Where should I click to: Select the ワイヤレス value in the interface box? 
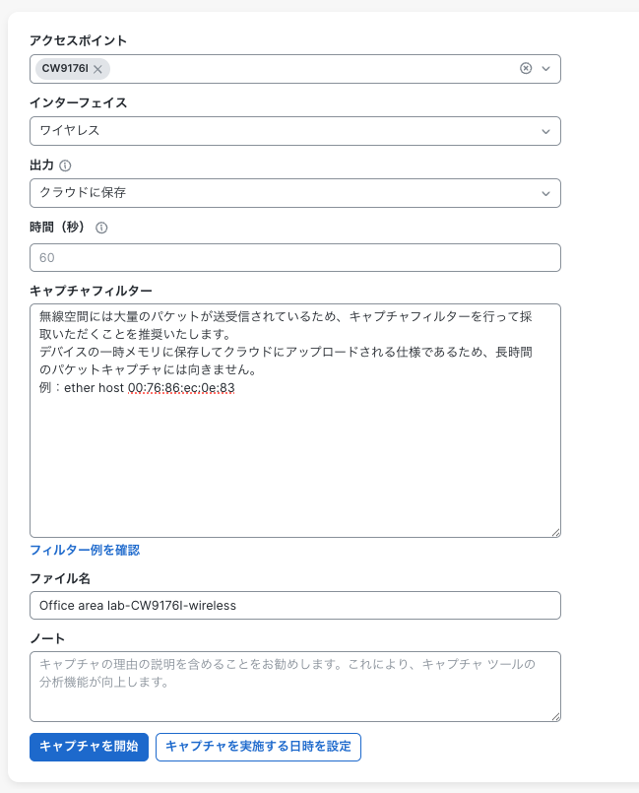pos(295,130)
